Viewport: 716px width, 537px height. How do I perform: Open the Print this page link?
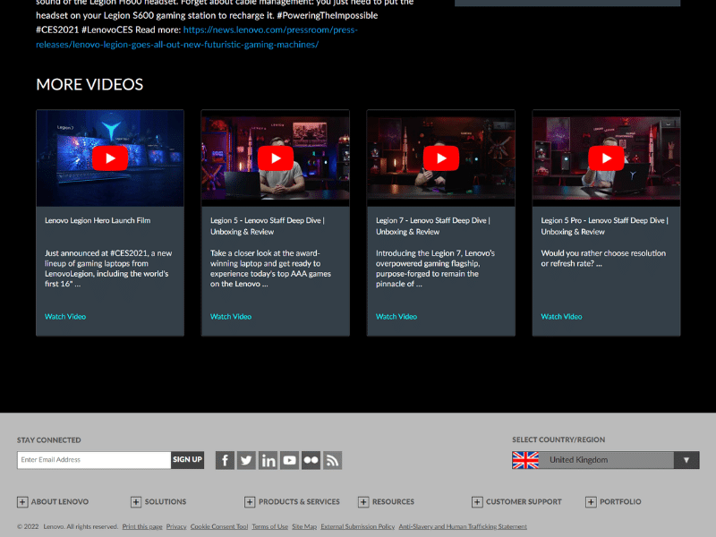(x=142, y=526)
